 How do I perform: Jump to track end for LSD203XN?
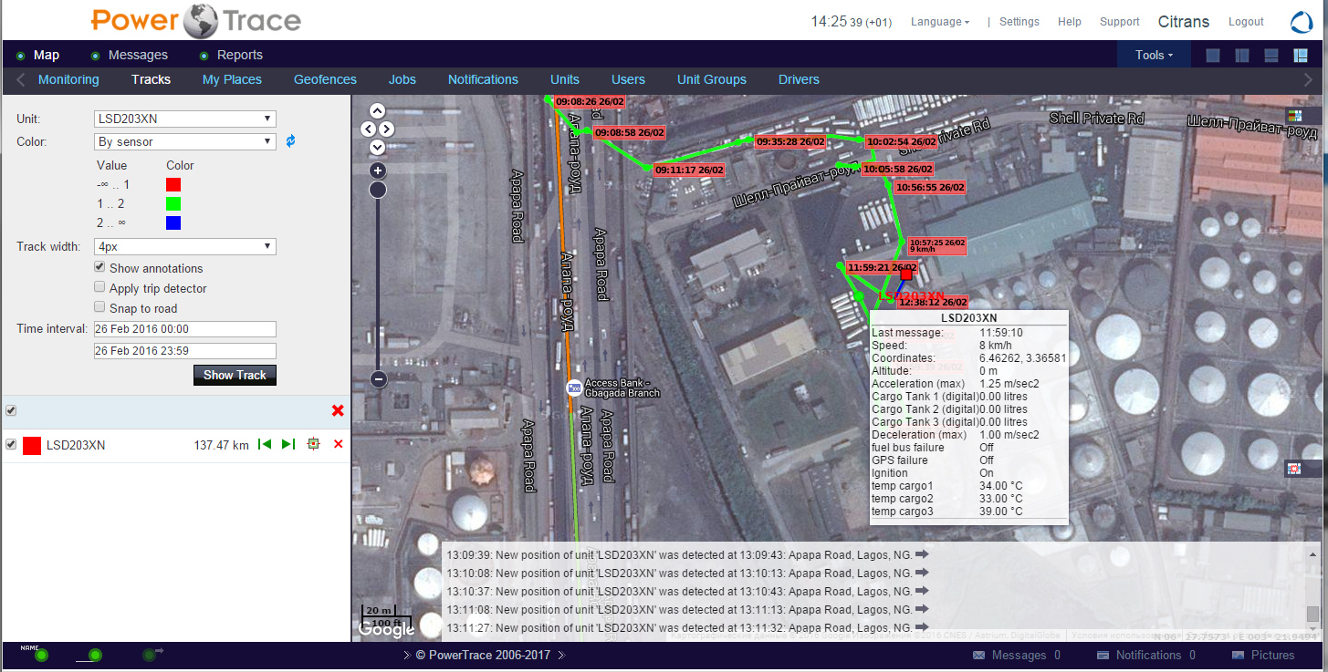[x=288, y=444]
